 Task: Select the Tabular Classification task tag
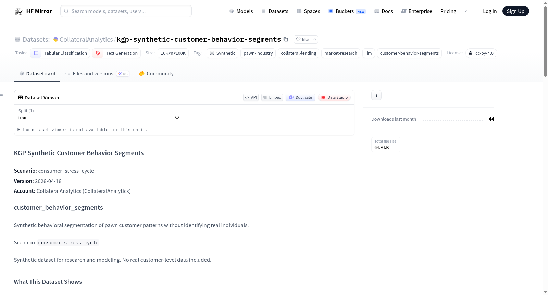click(60, 53)
